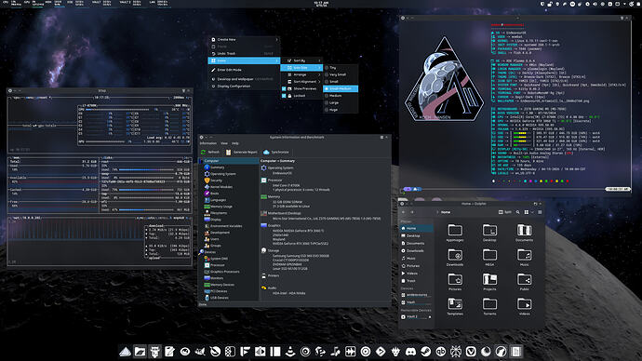Click the search icon in Dolphin toolbar
Screen dimensions: 642x361
[x=518, y=212]
